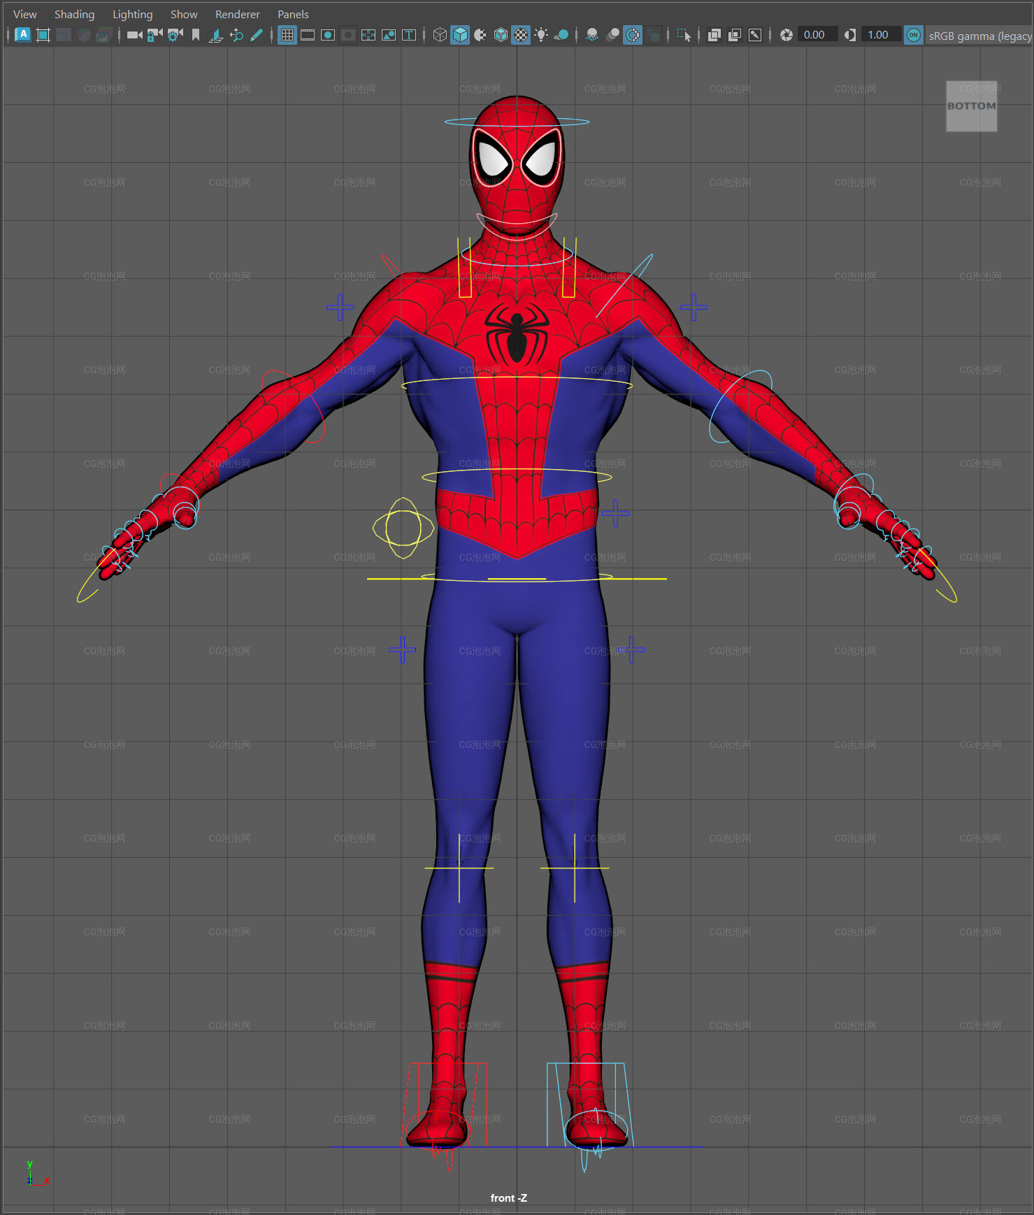This screenshot has width=1034, height=1215.
Task: Click the Gamma reset half-circle icon
Action: point(849,34)
